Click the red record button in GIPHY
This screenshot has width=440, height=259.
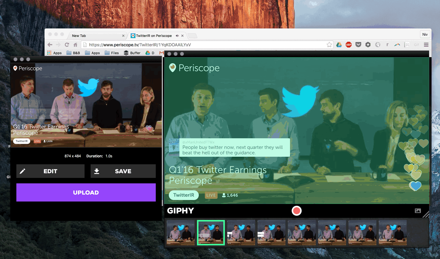point(297,211)
